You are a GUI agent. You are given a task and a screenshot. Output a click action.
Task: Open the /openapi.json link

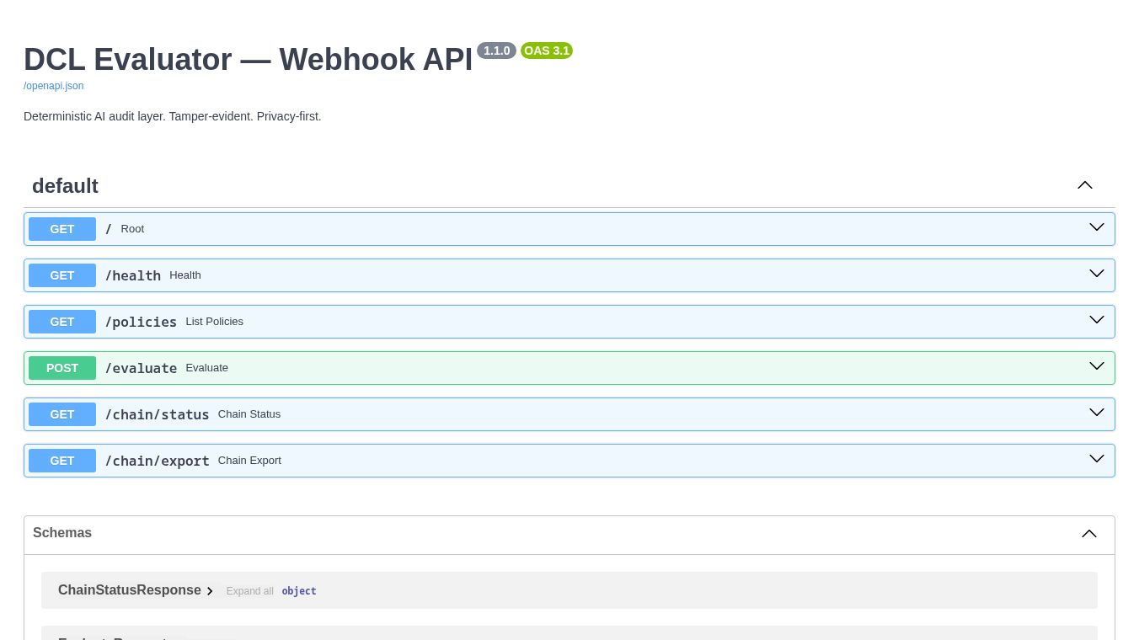pos(53,86)
